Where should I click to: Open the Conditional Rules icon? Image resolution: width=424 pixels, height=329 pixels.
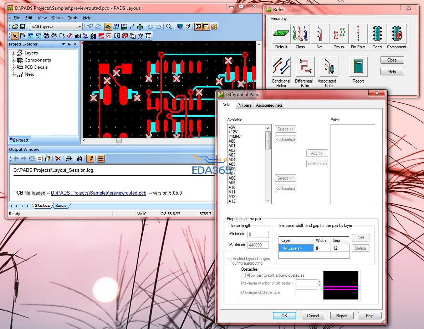click(281, 67)
